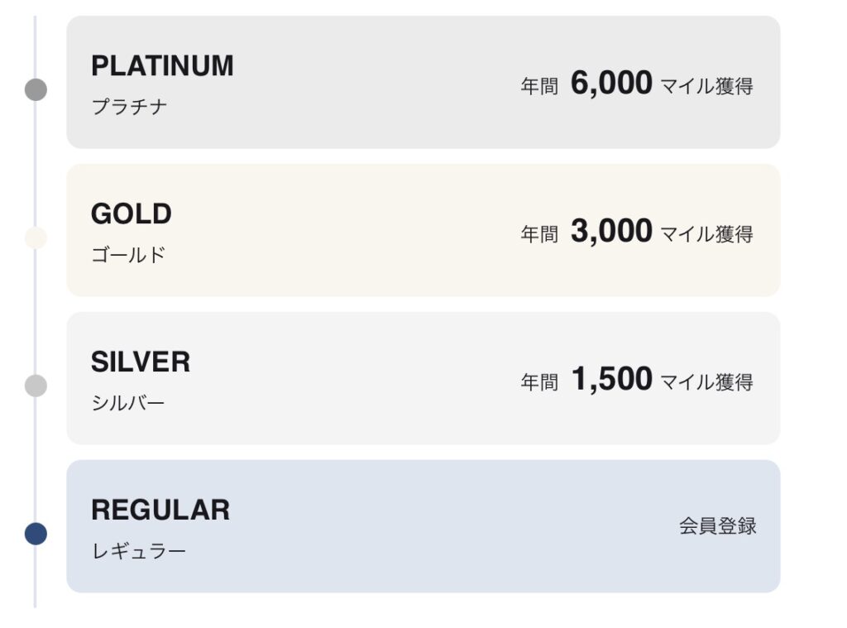This screenshot has height=628, width=847.
Task: Click the dark blue Regular tier dot
Action: pos(36,534)
